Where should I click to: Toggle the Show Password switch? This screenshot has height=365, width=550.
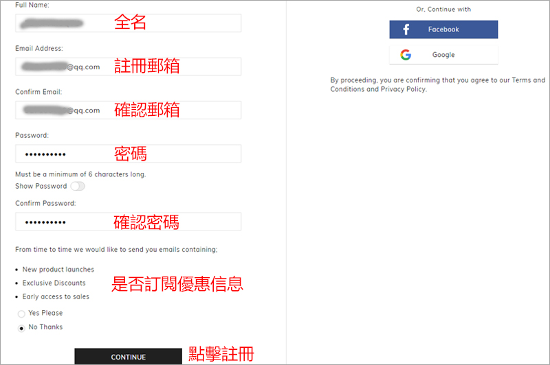78,186
